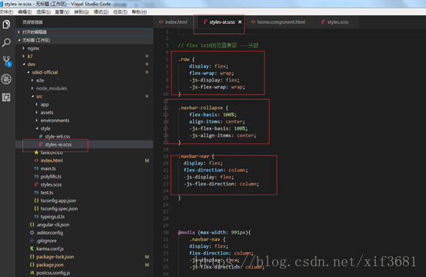426x277 pixels.
Task: Open the Go menu
Action: (x=82, y=12)
